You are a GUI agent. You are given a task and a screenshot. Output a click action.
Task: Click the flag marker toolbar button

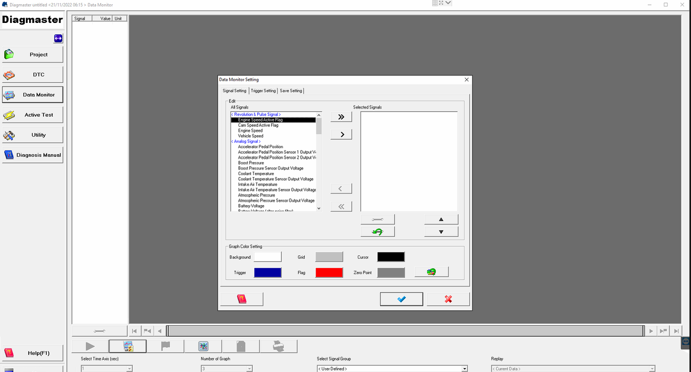coord(165,346)
